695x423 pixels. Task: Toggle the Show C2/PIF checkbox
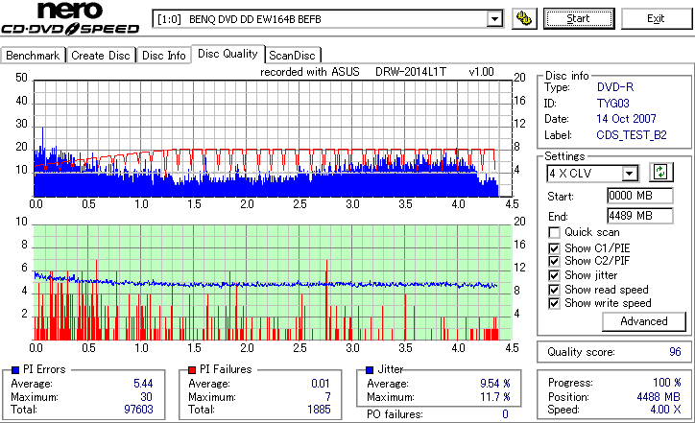pos(554,261)
